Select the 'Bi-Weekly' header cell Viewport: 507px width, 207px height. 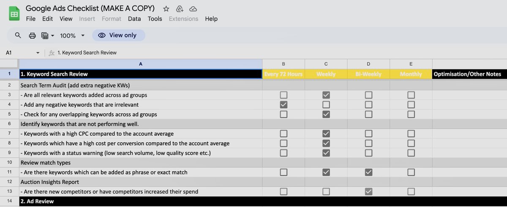point(368,74)
